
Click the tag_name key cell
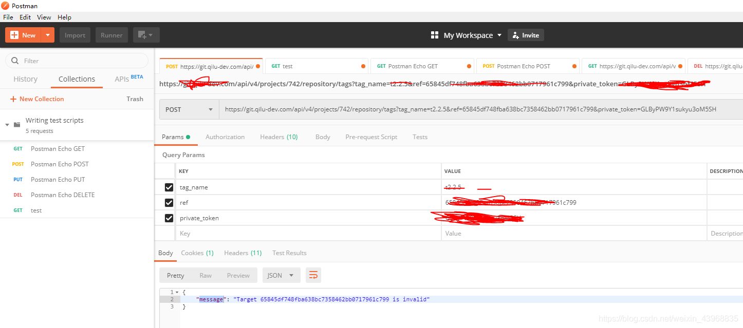(x=308, y=187)
